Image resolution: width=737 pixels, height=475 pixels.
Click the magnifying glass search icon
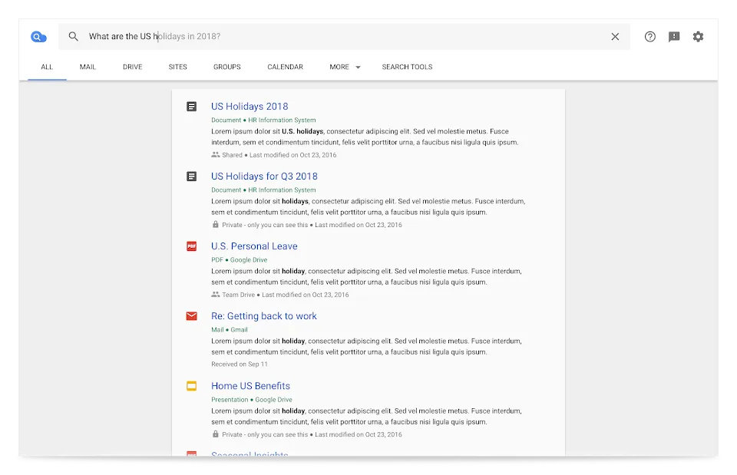pos(74,36)
